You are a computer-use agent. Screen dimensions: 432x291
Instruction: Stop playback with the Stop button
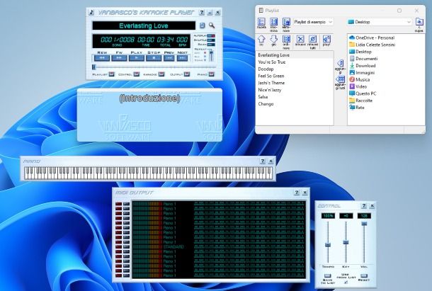(x=154, y=58)
